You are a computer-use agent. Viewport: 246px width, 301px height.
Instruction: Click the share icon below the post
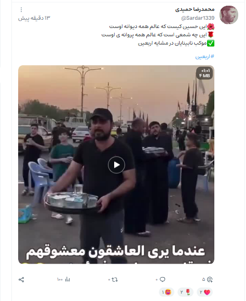tap(21, 280)
